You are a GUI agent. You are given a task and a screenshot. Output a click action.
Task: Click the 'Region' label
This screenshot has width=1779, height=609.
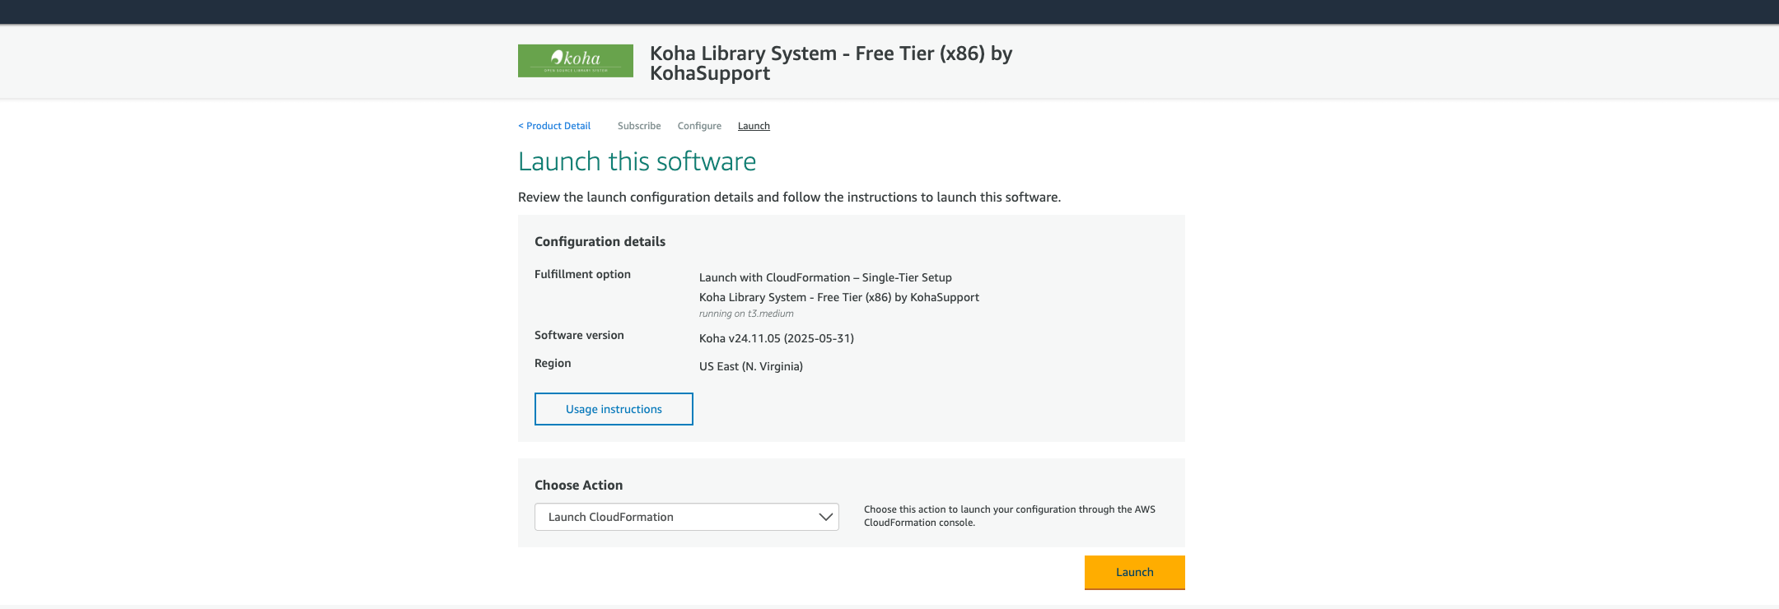[553, 363]
